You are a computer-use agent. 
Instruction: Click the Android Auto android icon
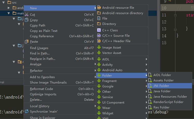99,70
